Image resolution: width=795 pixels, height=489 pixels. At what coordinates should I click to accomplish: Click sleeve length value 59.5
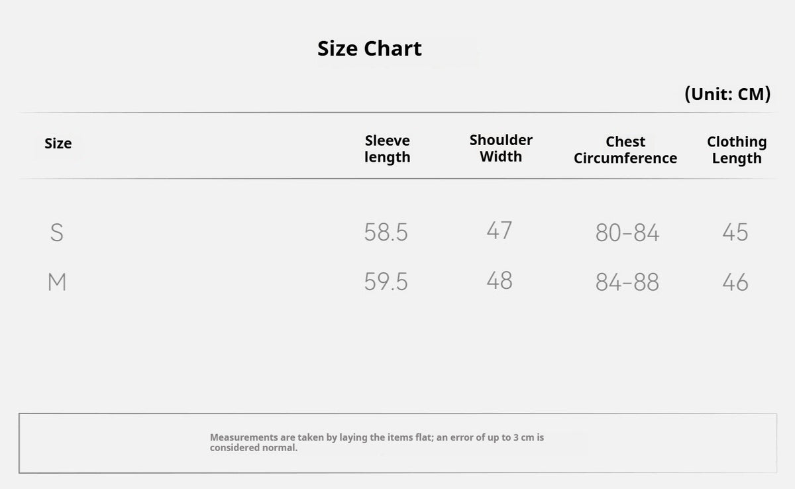[x=386, y=282]
